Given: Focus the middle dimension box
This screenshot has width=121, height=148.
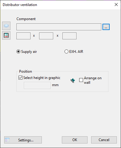Looking at the screenshot, I should point(46,36).
